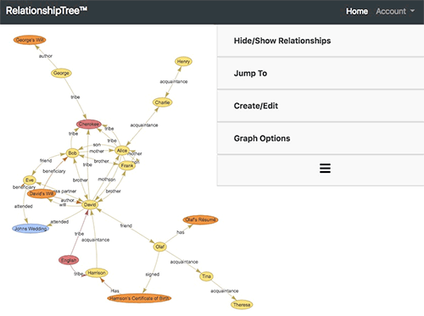Click the Johns Wedding event node
The width and height of the screenshot is (424, 316).
pos(31,229)
